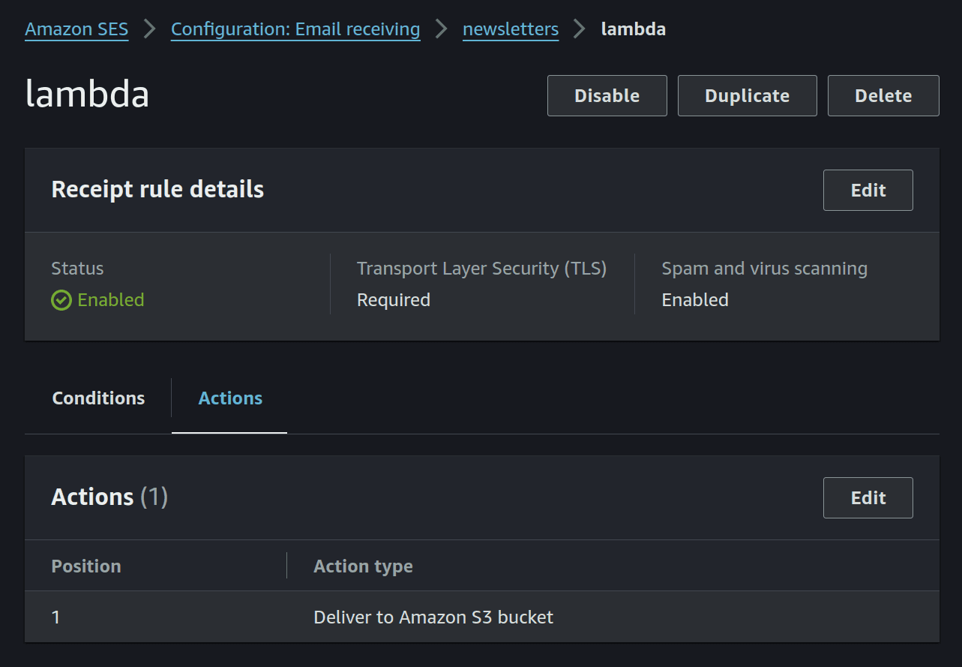Disable the lambda receipt rule
The height and width of the screenshot is (667, 962).
pos(607,96)
